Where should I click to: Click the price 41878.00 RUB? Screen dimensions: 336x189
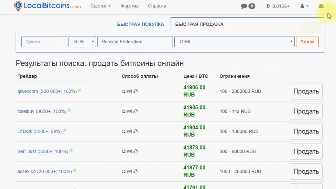click(194, 151)
